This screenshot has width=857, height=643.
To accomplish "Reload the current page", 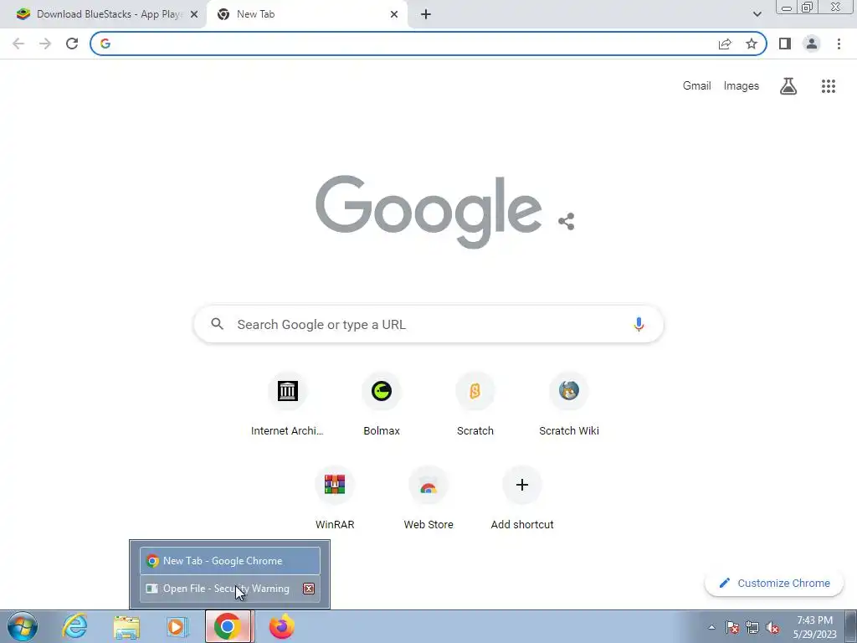I will click(x=72, y=44).
